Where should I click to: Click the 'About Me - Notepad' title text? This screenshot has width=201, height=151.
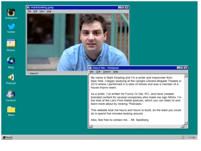pyautogui.click(x=105, y=68)
